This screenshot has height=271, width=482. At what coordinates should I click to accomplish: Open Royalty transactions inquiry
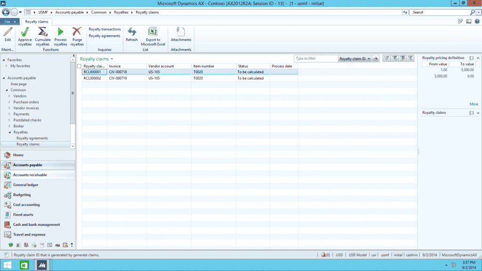tap(104, 29)
